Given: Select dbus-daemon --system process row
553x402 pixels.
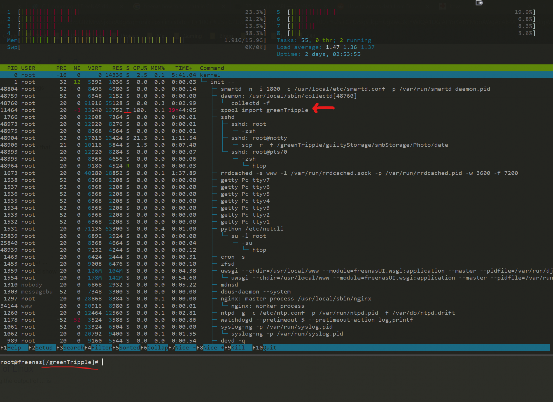Looking at the screenshot, I should tap(276, 292).
